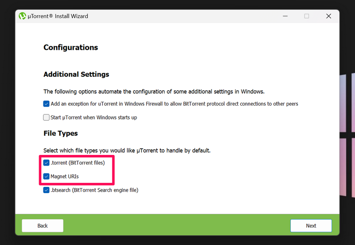The height and width of the screenshot is (245, 355).
Task: Click the grayed-out maximize window button
Action: coord(307,16)
